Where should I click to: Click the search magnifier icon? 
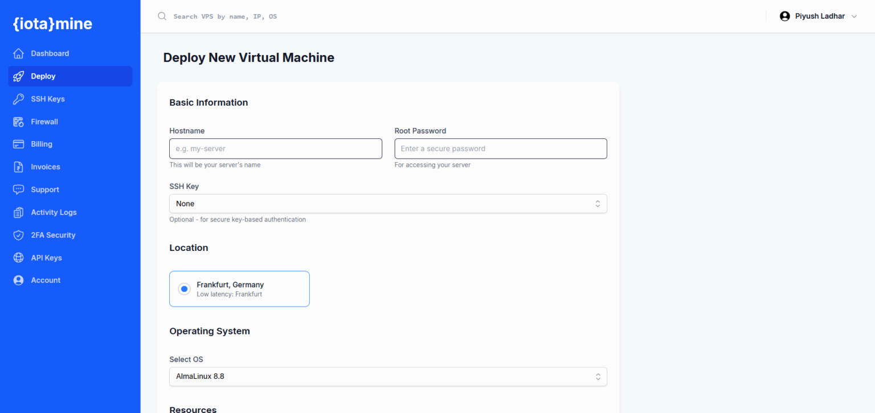[162, 16]
